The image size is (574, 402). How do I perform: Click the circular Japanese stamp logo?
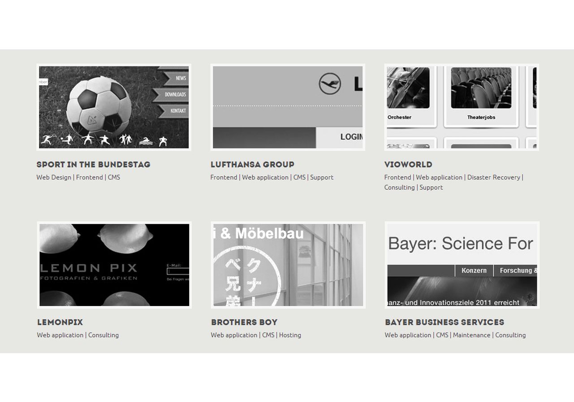click(246, 278)
